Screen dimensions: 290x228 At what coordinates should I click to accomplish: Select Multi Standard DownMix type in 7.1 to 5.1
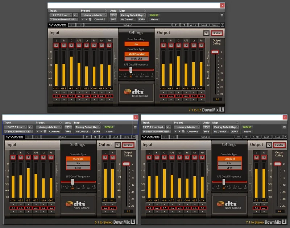(137, 54)
